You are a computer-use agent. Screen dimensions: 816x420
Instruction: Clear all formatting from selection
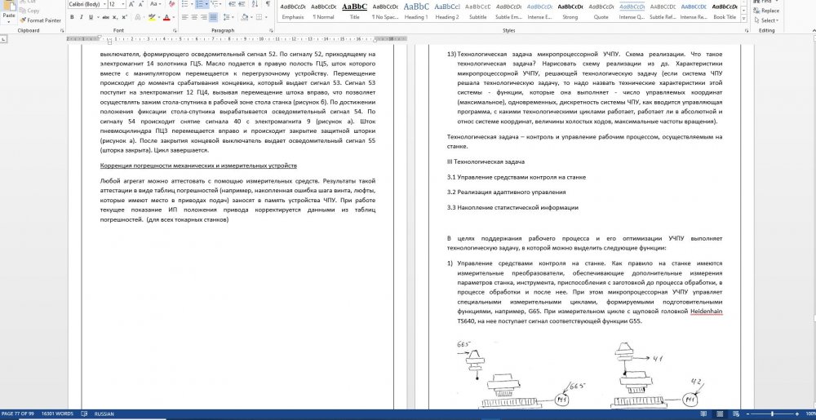click(x=170, y=4)
